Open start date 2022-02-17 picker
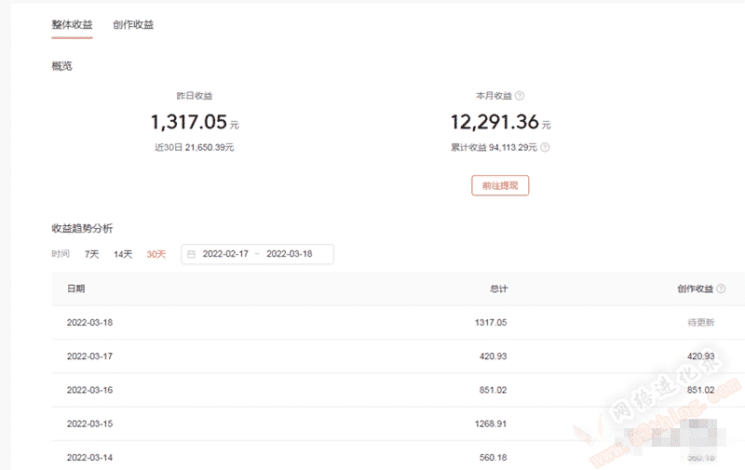The width and height of the screenshot is (745, 470). (x=225, y=254)
